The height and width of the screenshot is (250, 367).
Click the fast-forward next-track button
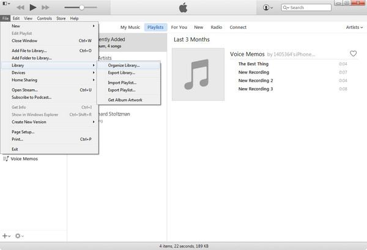click(x=45, y=7)
